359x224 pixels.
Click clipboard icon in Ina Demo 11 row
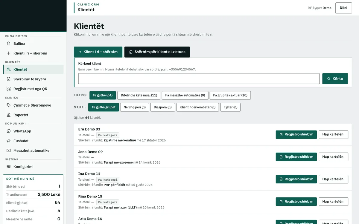pyautogui.click(x=281, y=179)
